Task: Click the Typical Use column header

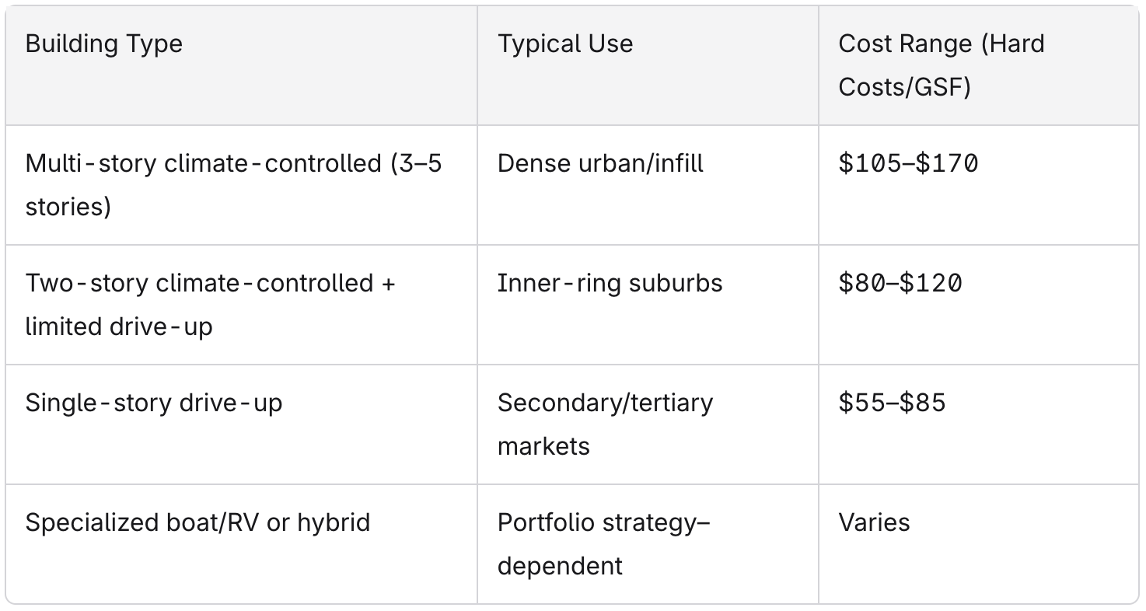Action: pyautogui.click(x=648, y=65)
